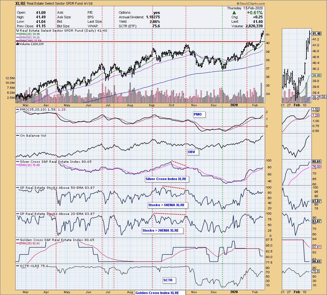Click the volume bars icon in the price legend

pyautogui.click(x=17, y=44)
